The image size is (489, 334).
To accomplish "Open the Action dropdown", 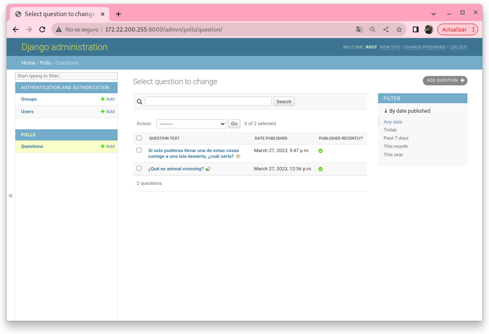I will click(x=191, y=123).
